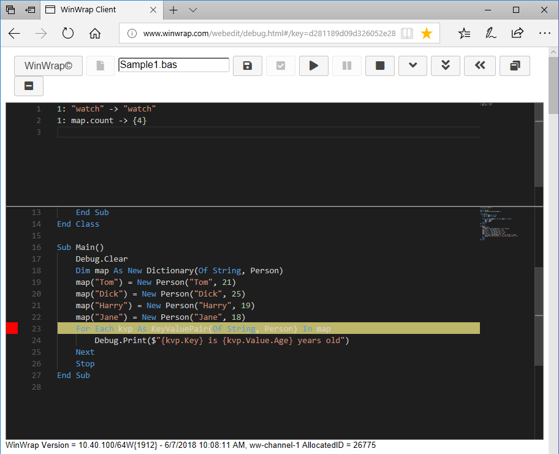Open the browser tab list dropdown chevron
This screenshot has height=454, width=559.
[193, 10]
